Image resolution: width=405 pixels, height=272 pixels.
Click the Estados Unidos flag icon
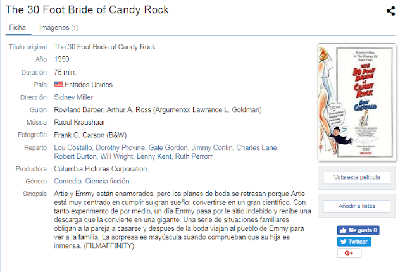click(x=58, y=85)
